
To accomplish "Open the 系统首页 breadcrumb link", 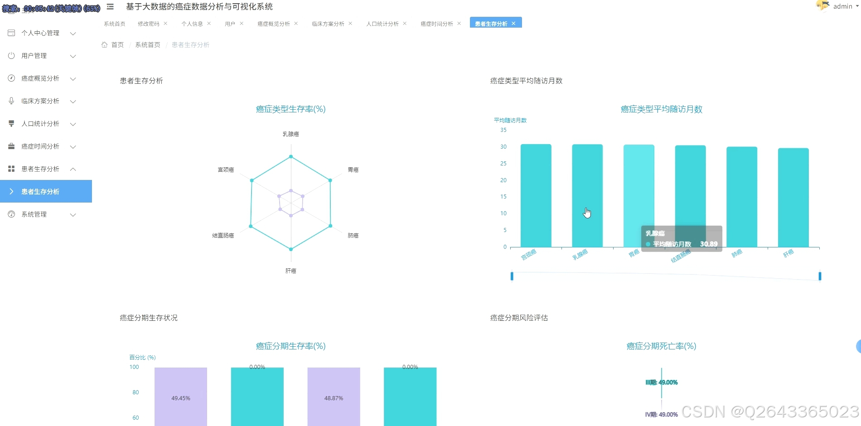I will pos(148,44).
